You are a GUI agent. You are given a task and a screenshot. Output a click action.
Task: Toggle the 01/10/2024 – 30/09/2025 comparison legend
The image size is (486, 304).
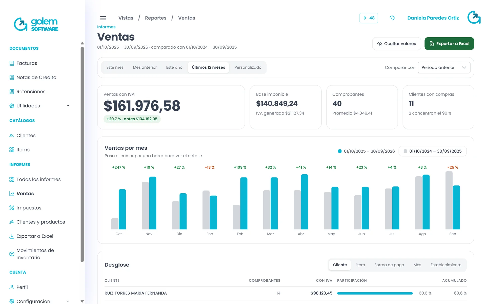coord(432,151)
